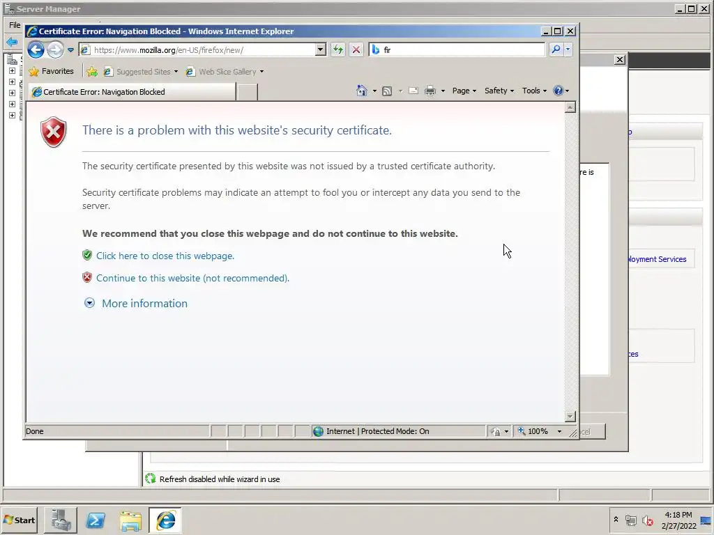Open the File menu in Server Manager

(15, 25)
